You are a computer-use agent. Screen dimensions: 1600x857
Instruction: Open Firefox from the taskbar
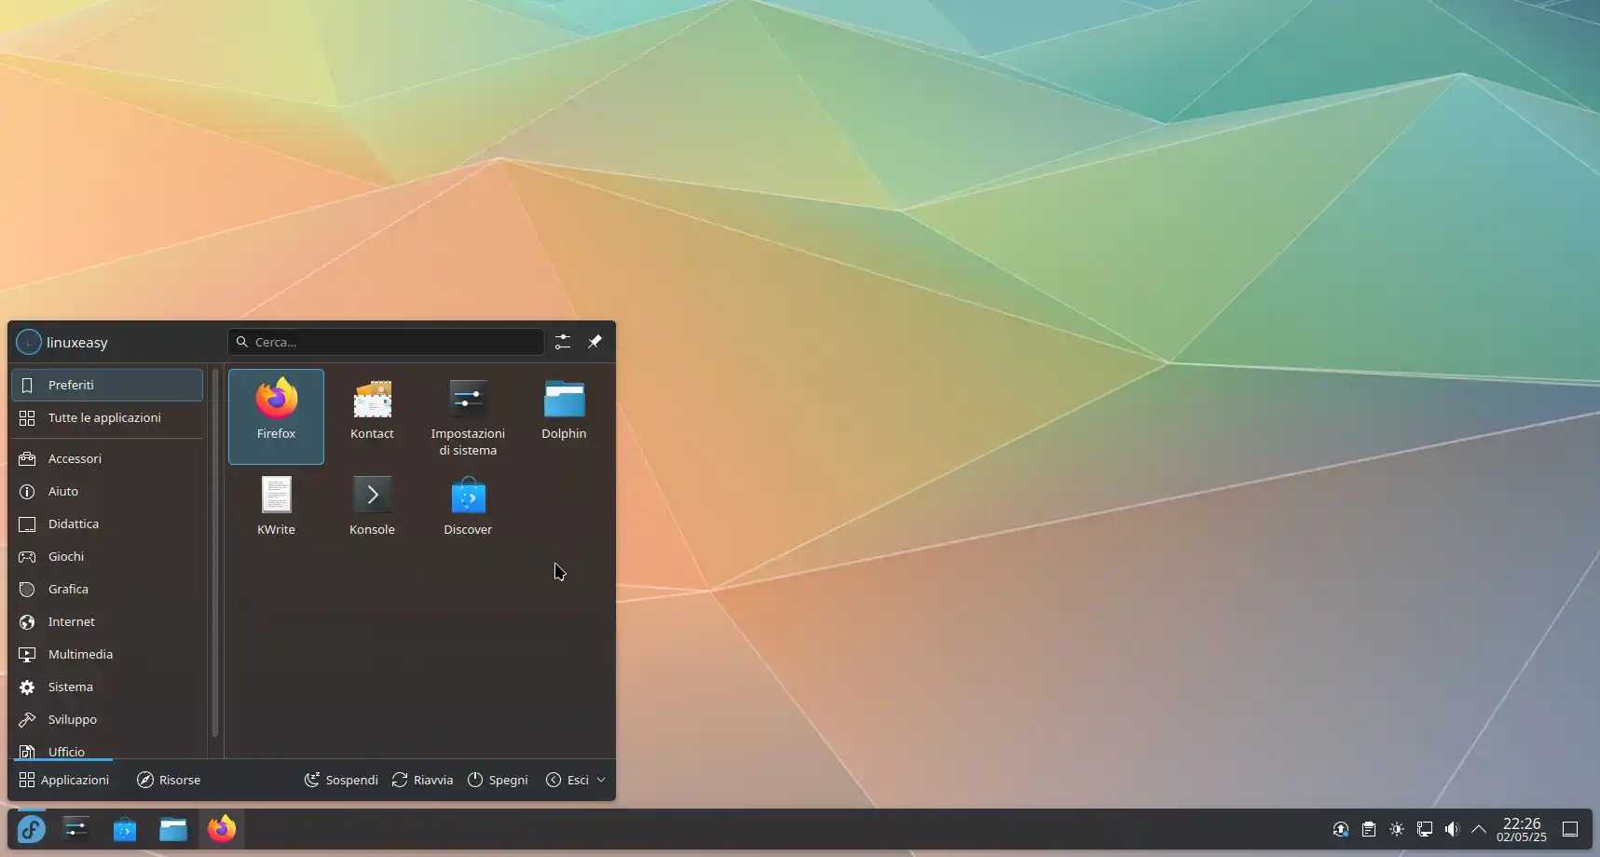(221, 828)
